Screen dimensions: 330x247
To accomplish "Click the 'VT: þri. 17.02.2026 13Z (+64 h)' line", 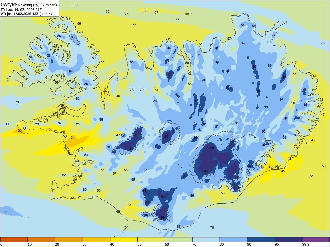I will tap(26, 14).
